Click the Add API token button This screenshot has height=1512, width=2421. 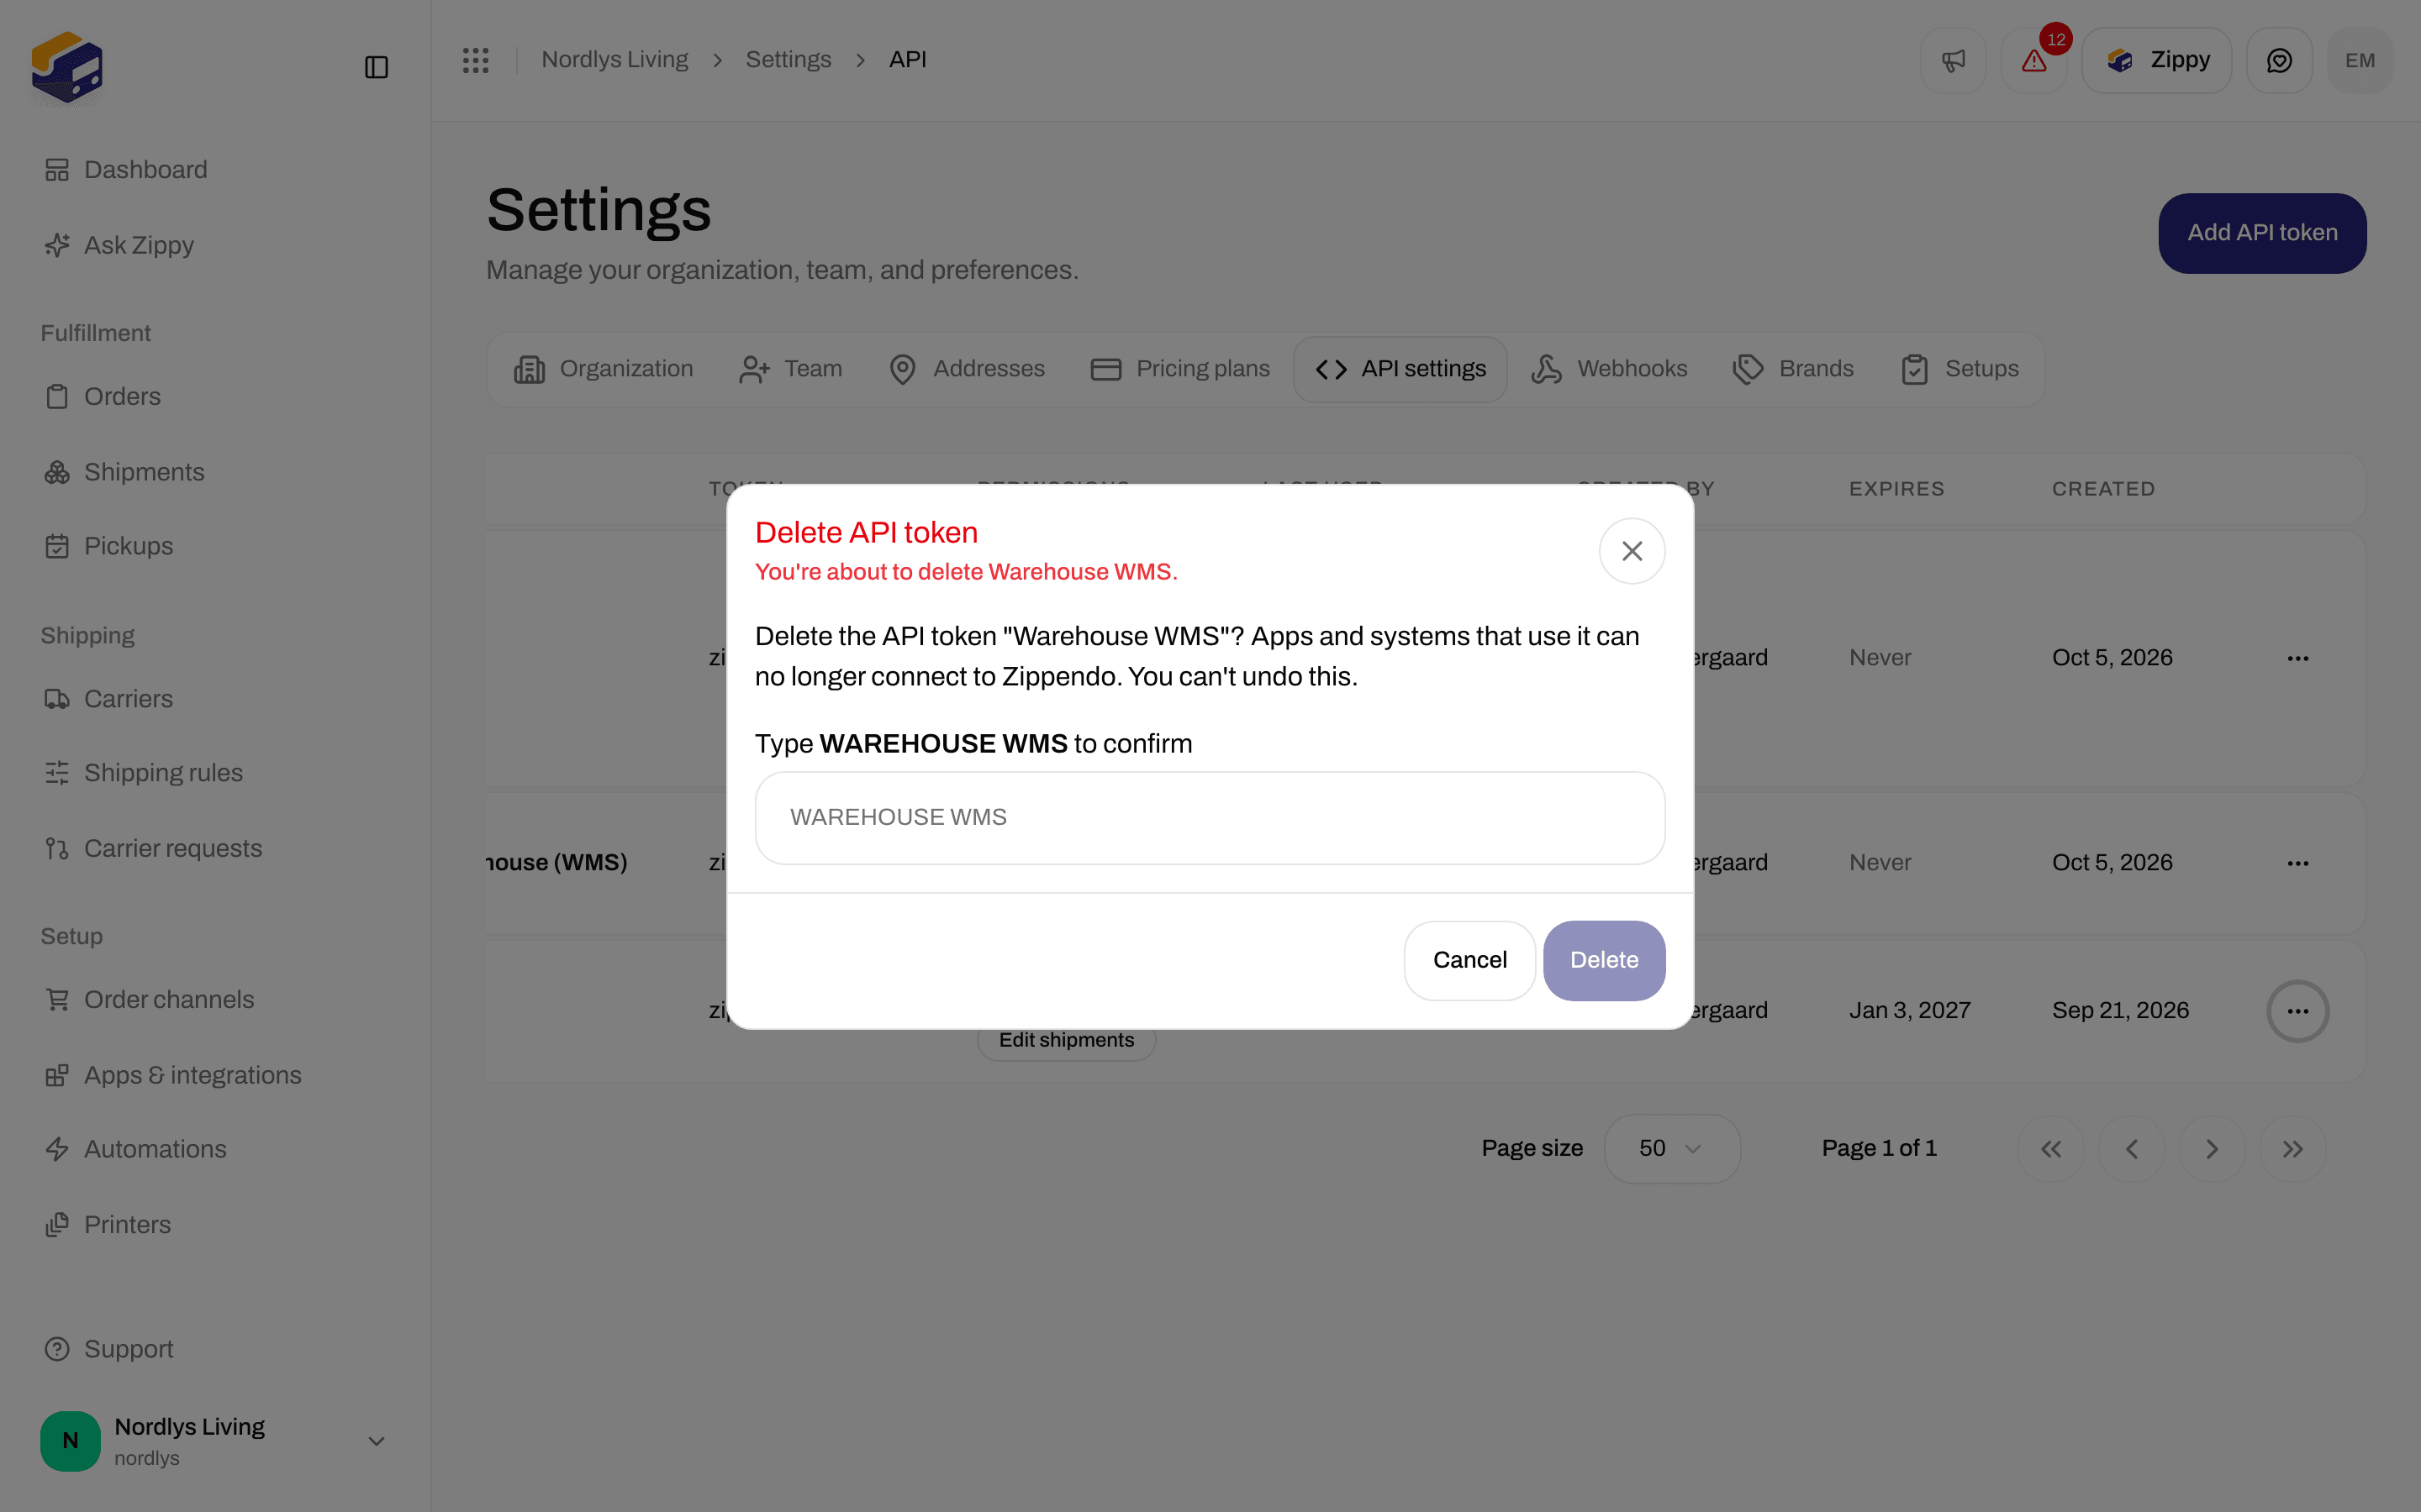pyautogui.click(x=2262, y=233)
